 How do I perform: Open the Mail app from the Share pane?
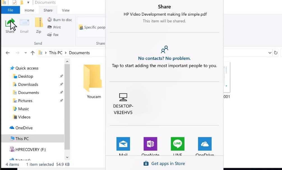tap(123, 144)
